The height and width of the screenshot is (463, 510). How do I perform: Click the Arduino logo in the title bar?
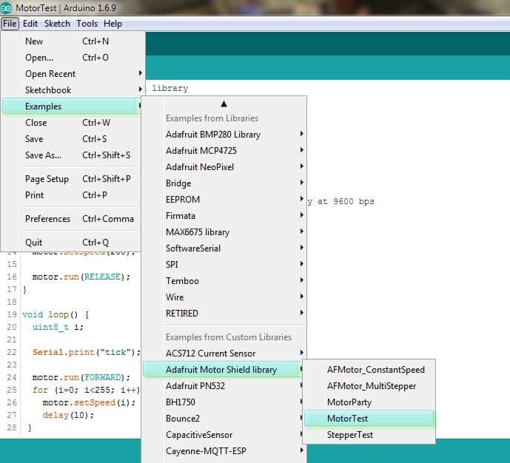coord(6,8)
